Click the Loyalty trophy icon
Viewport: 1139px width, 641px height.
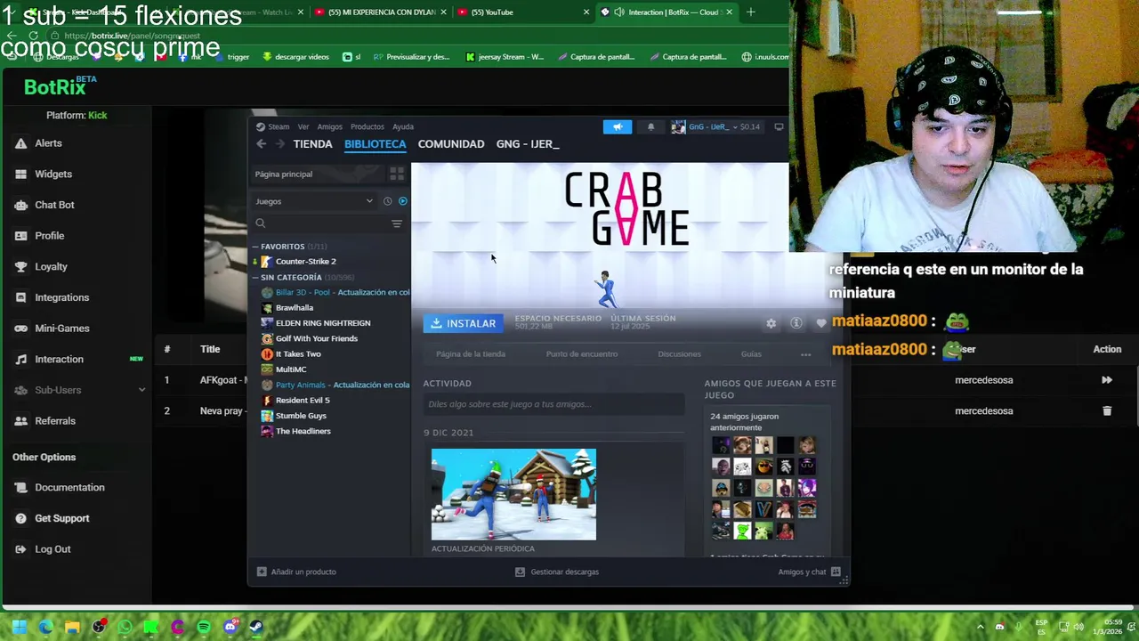[21, 266]
